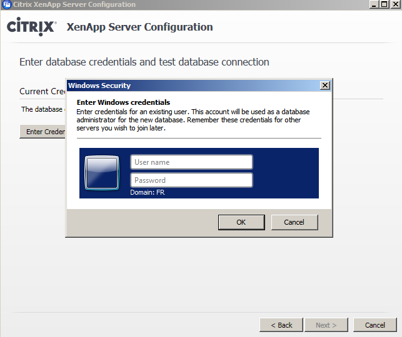Confirm credentials with the OK button
This screenshot has height=337, width=402.
(241, 222)
